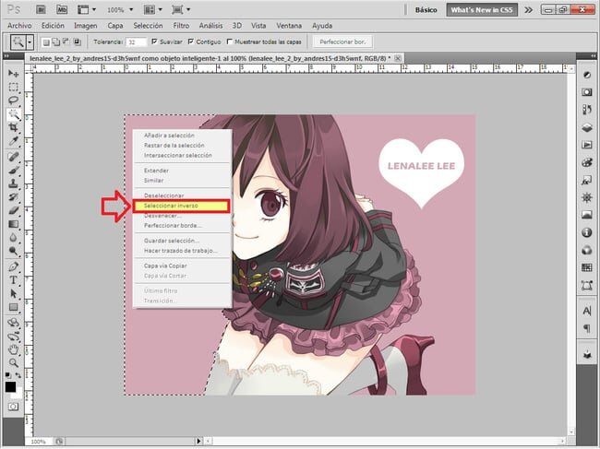Viewport: 600px width, 449px height.
Task: Reset default foreground and background colors
Action: point(8,375)
